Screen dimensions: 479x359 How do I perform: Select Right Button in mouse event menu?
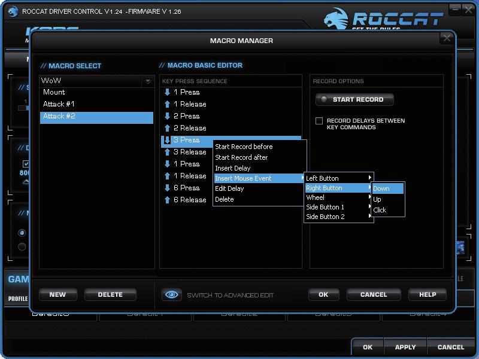click(x=338, y=188)
